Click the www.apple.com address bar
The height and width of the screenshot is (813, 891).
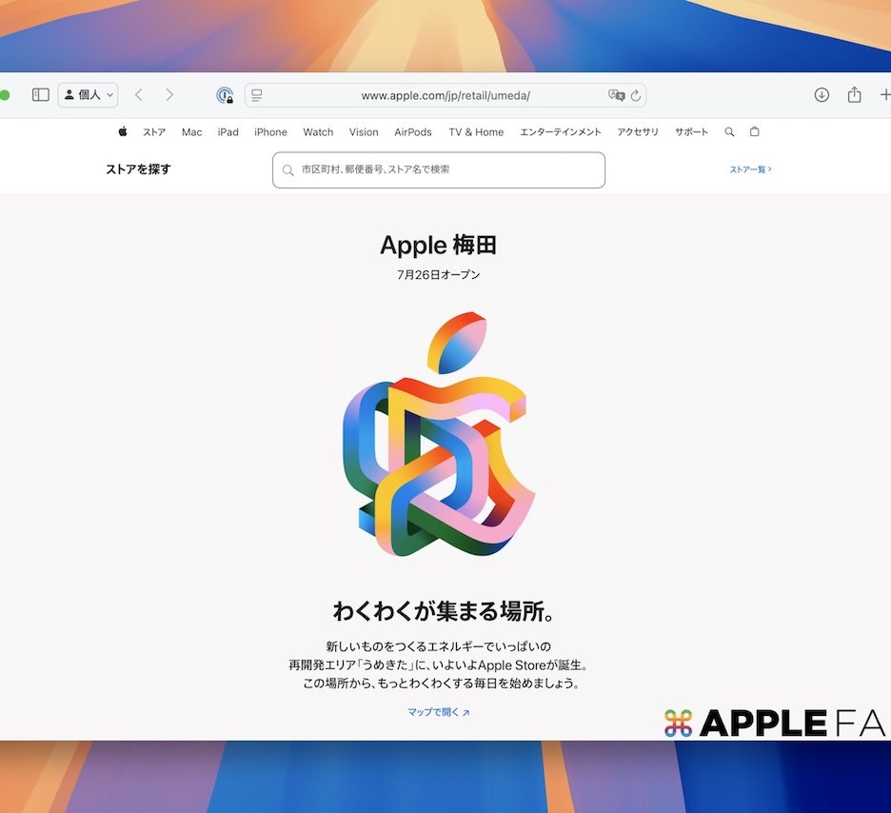coord(445,95)
